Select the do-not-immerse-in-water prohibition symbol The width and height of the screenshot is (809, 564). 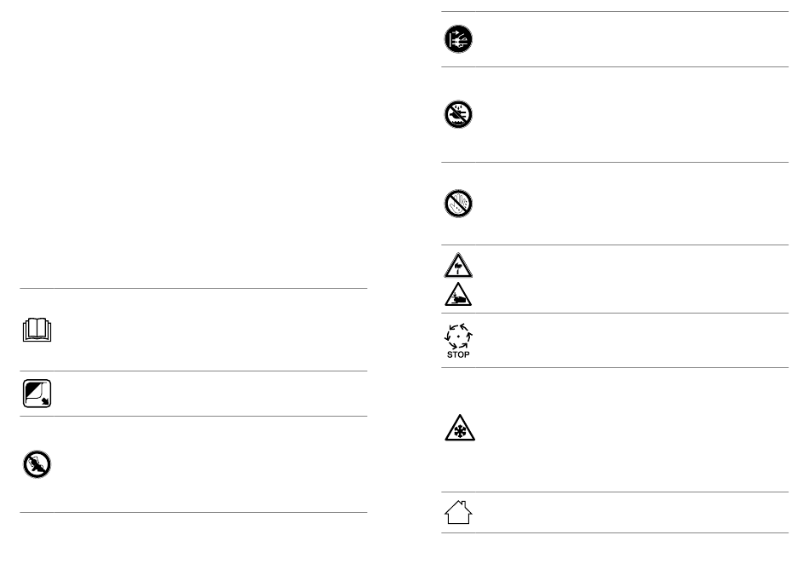458,115
